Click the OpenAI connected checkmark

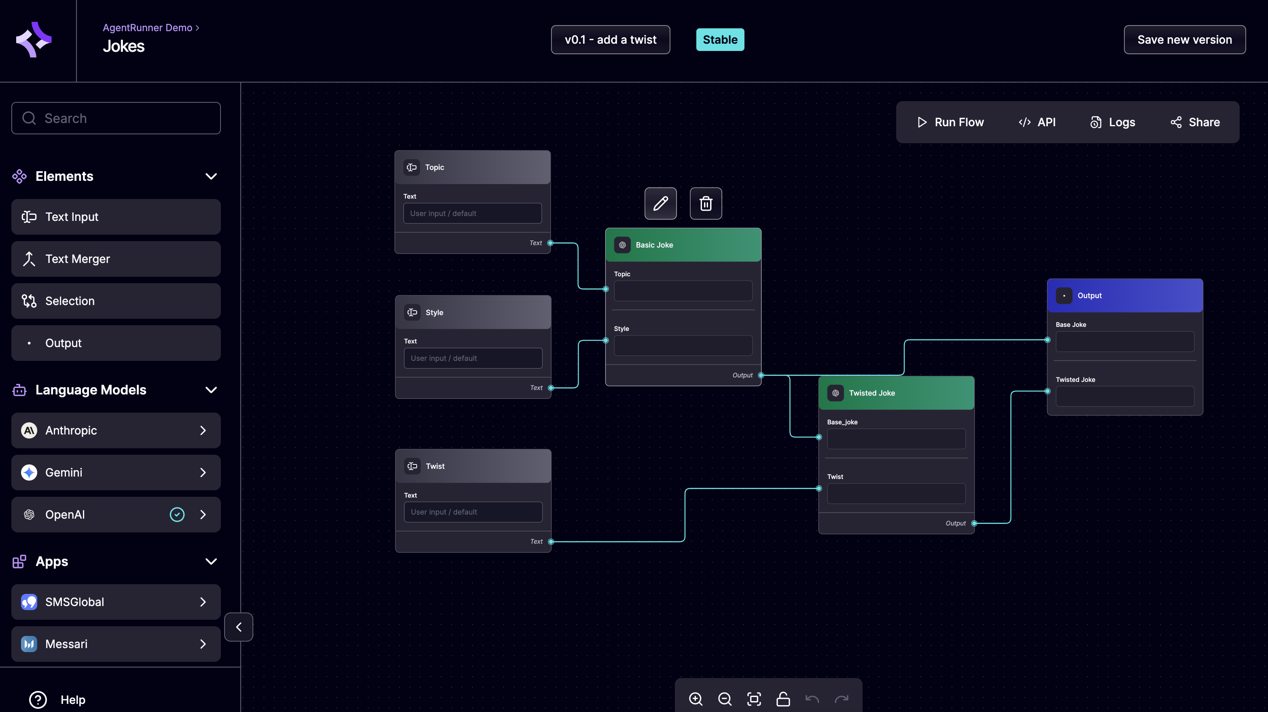[177, 514]
